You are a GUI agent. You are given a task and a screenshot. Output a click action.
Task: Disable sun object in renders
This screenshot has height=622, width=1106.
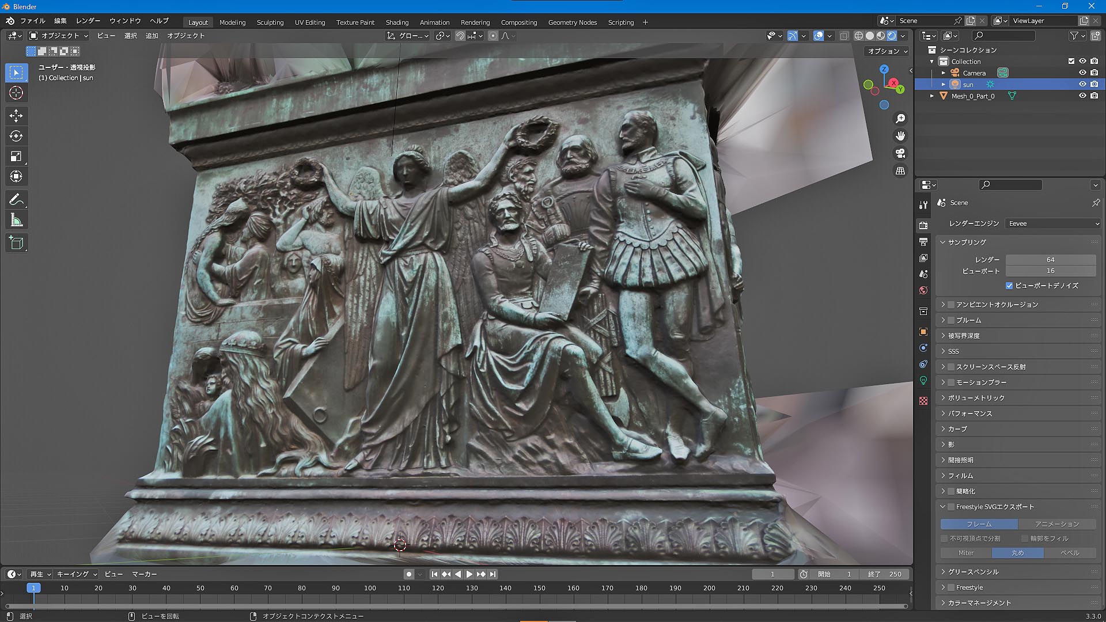point(1094,84)
